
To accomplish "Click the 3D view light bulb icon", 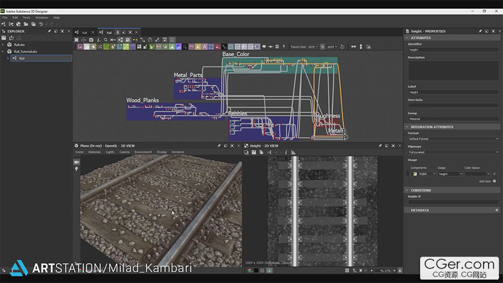I will [x=77, y=169].
